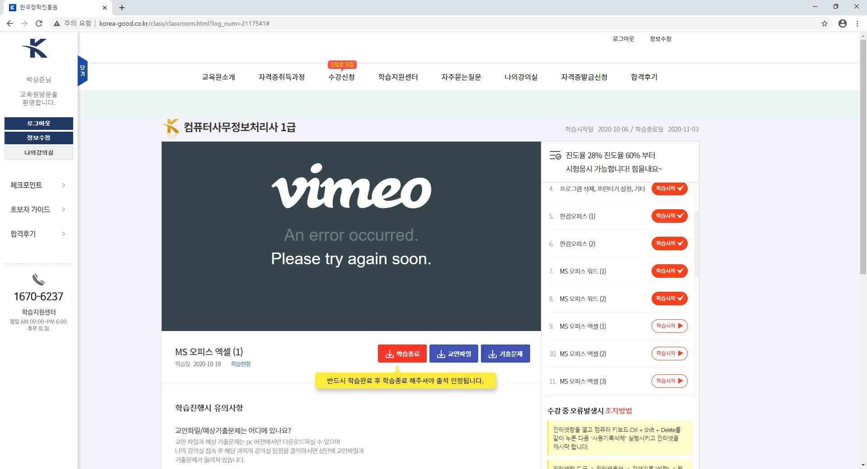The width and height of the screenshot is (867, 469).
Task: Click the 신입생 모집 badge
Action: (342, 64)
